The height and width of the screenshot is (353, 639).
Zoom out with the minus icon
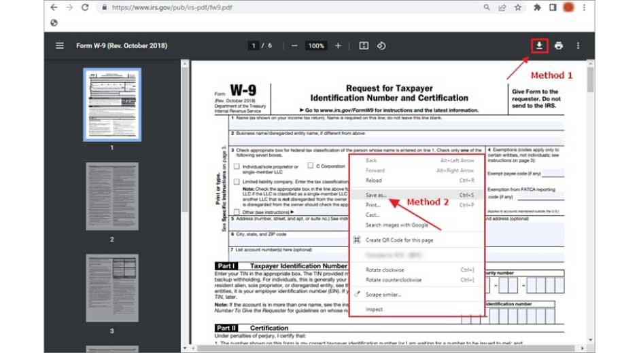[294, 45]
